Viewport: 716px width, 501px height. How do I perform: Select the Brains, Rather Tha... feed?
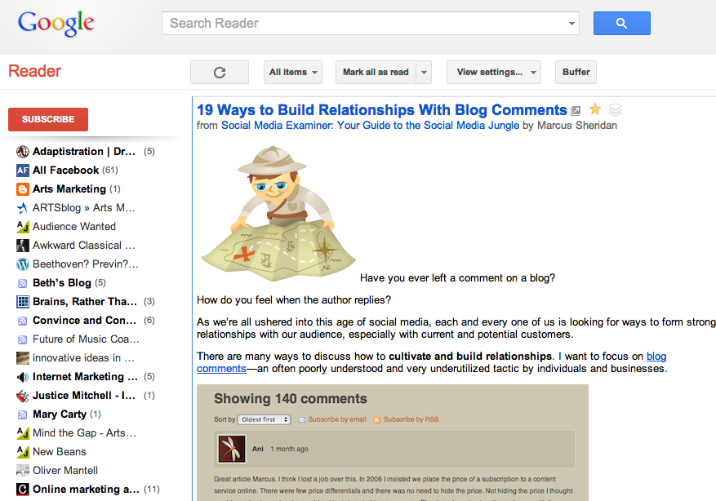[84, 302]
